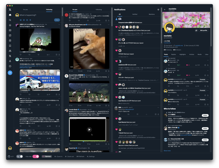The image size is (219, 168).
Task: Open the more menu on the first @haru repost
Action: [x=208, y=60]
